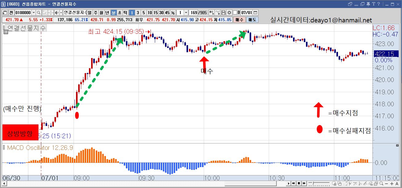Toggle the D checkbox near the date
Screen dimensions: 402x188
(x=235, y=13)
